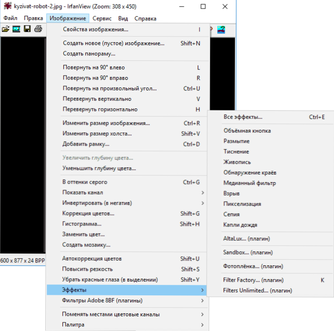Open AltaLux... (плагин)
Screen dimensions: 334x331
271,239
